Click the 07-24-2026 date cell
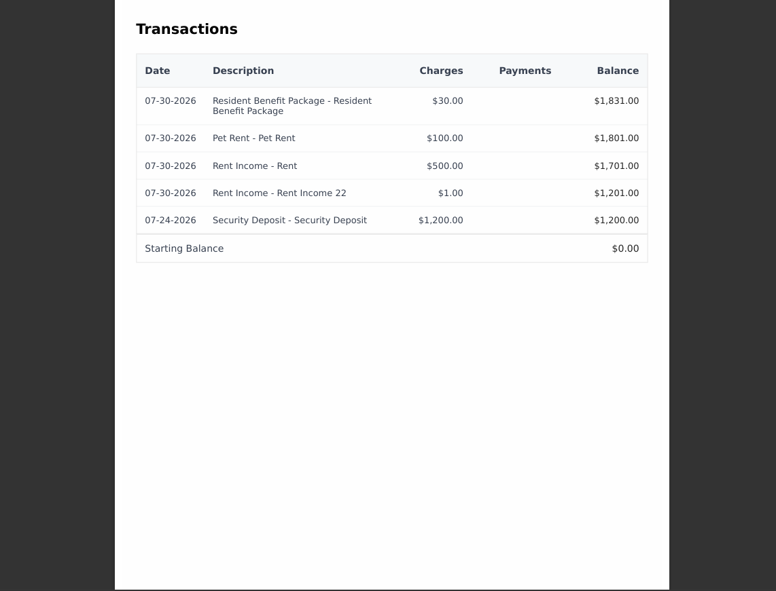This screenshot has height=591, width=776. [x=171, y=221]
